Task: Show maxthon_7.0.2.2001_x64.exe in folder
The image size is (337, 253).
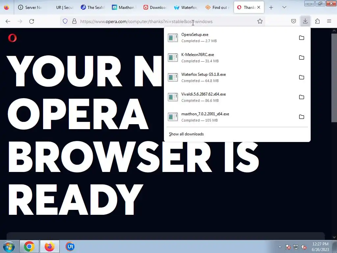Action: [301, 117]
